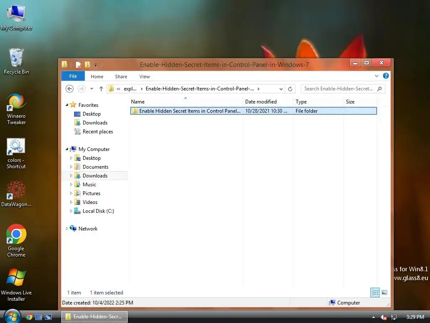Sort by Date modified column header
This screenshot has height=323, width=430.
[267, 102]
